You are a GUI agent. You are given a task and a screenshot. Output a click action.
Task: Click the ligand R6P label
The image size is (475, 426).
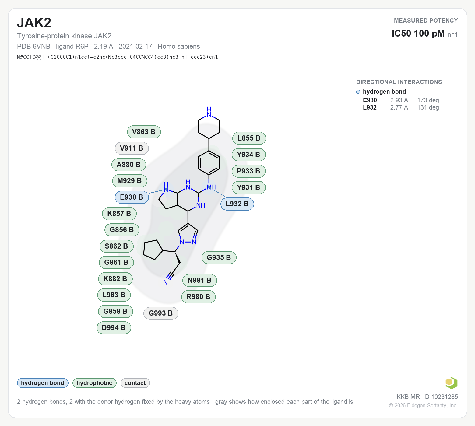[72, 46]
